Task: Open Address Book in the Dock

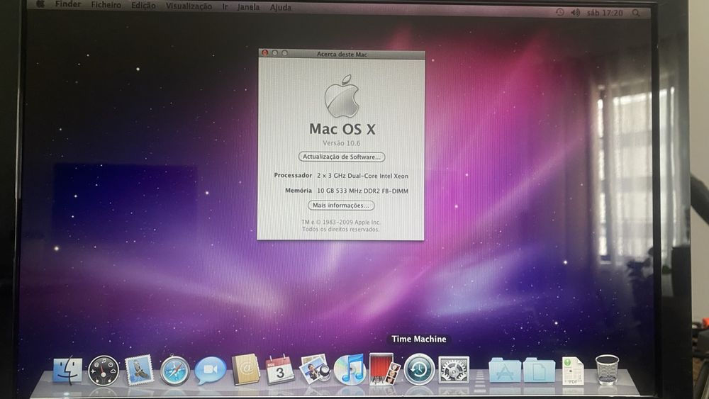Action: tap(245, 370)
